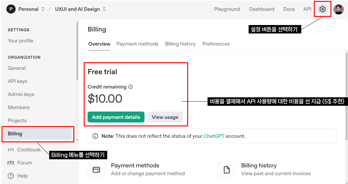348x184 pixels.
Task: Expand the Personal organization switcher
Action: pyautogui.click(x=43, y=9)
